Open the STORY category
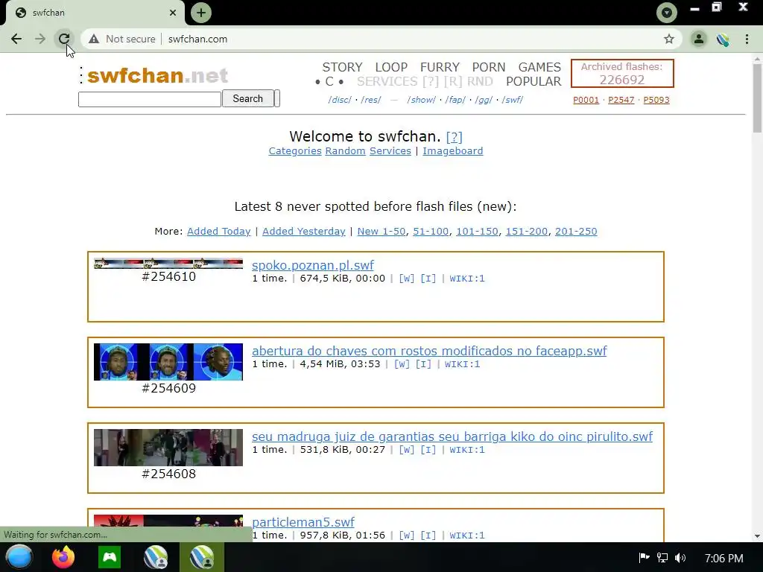 342,67
